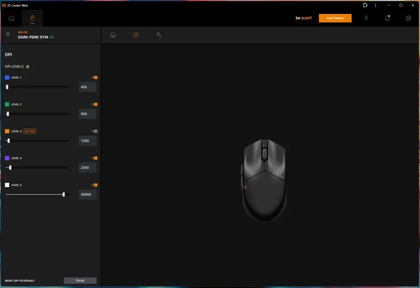
Task: Open the Level 4 purple color swatch
Action: [x=7, y=158]
